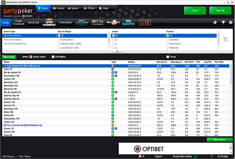The width and height of the screenshot is (235, 159).
Task: Check the Group checkbox
Action: click(168, 57)
